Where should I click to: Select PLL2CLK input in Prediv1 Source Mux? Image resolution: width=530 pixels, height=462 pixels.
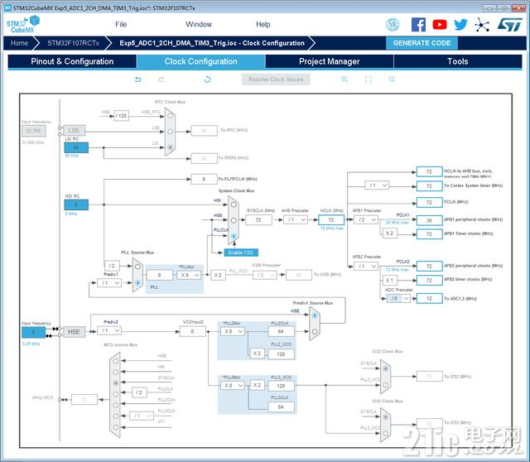tap(315, 331)
